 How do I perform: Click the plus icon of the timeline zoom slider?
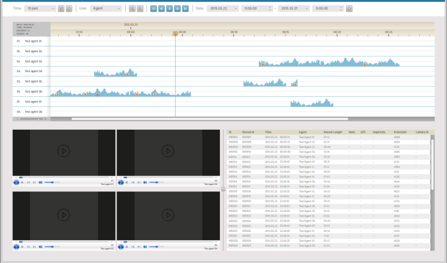(x=46, y=119)
